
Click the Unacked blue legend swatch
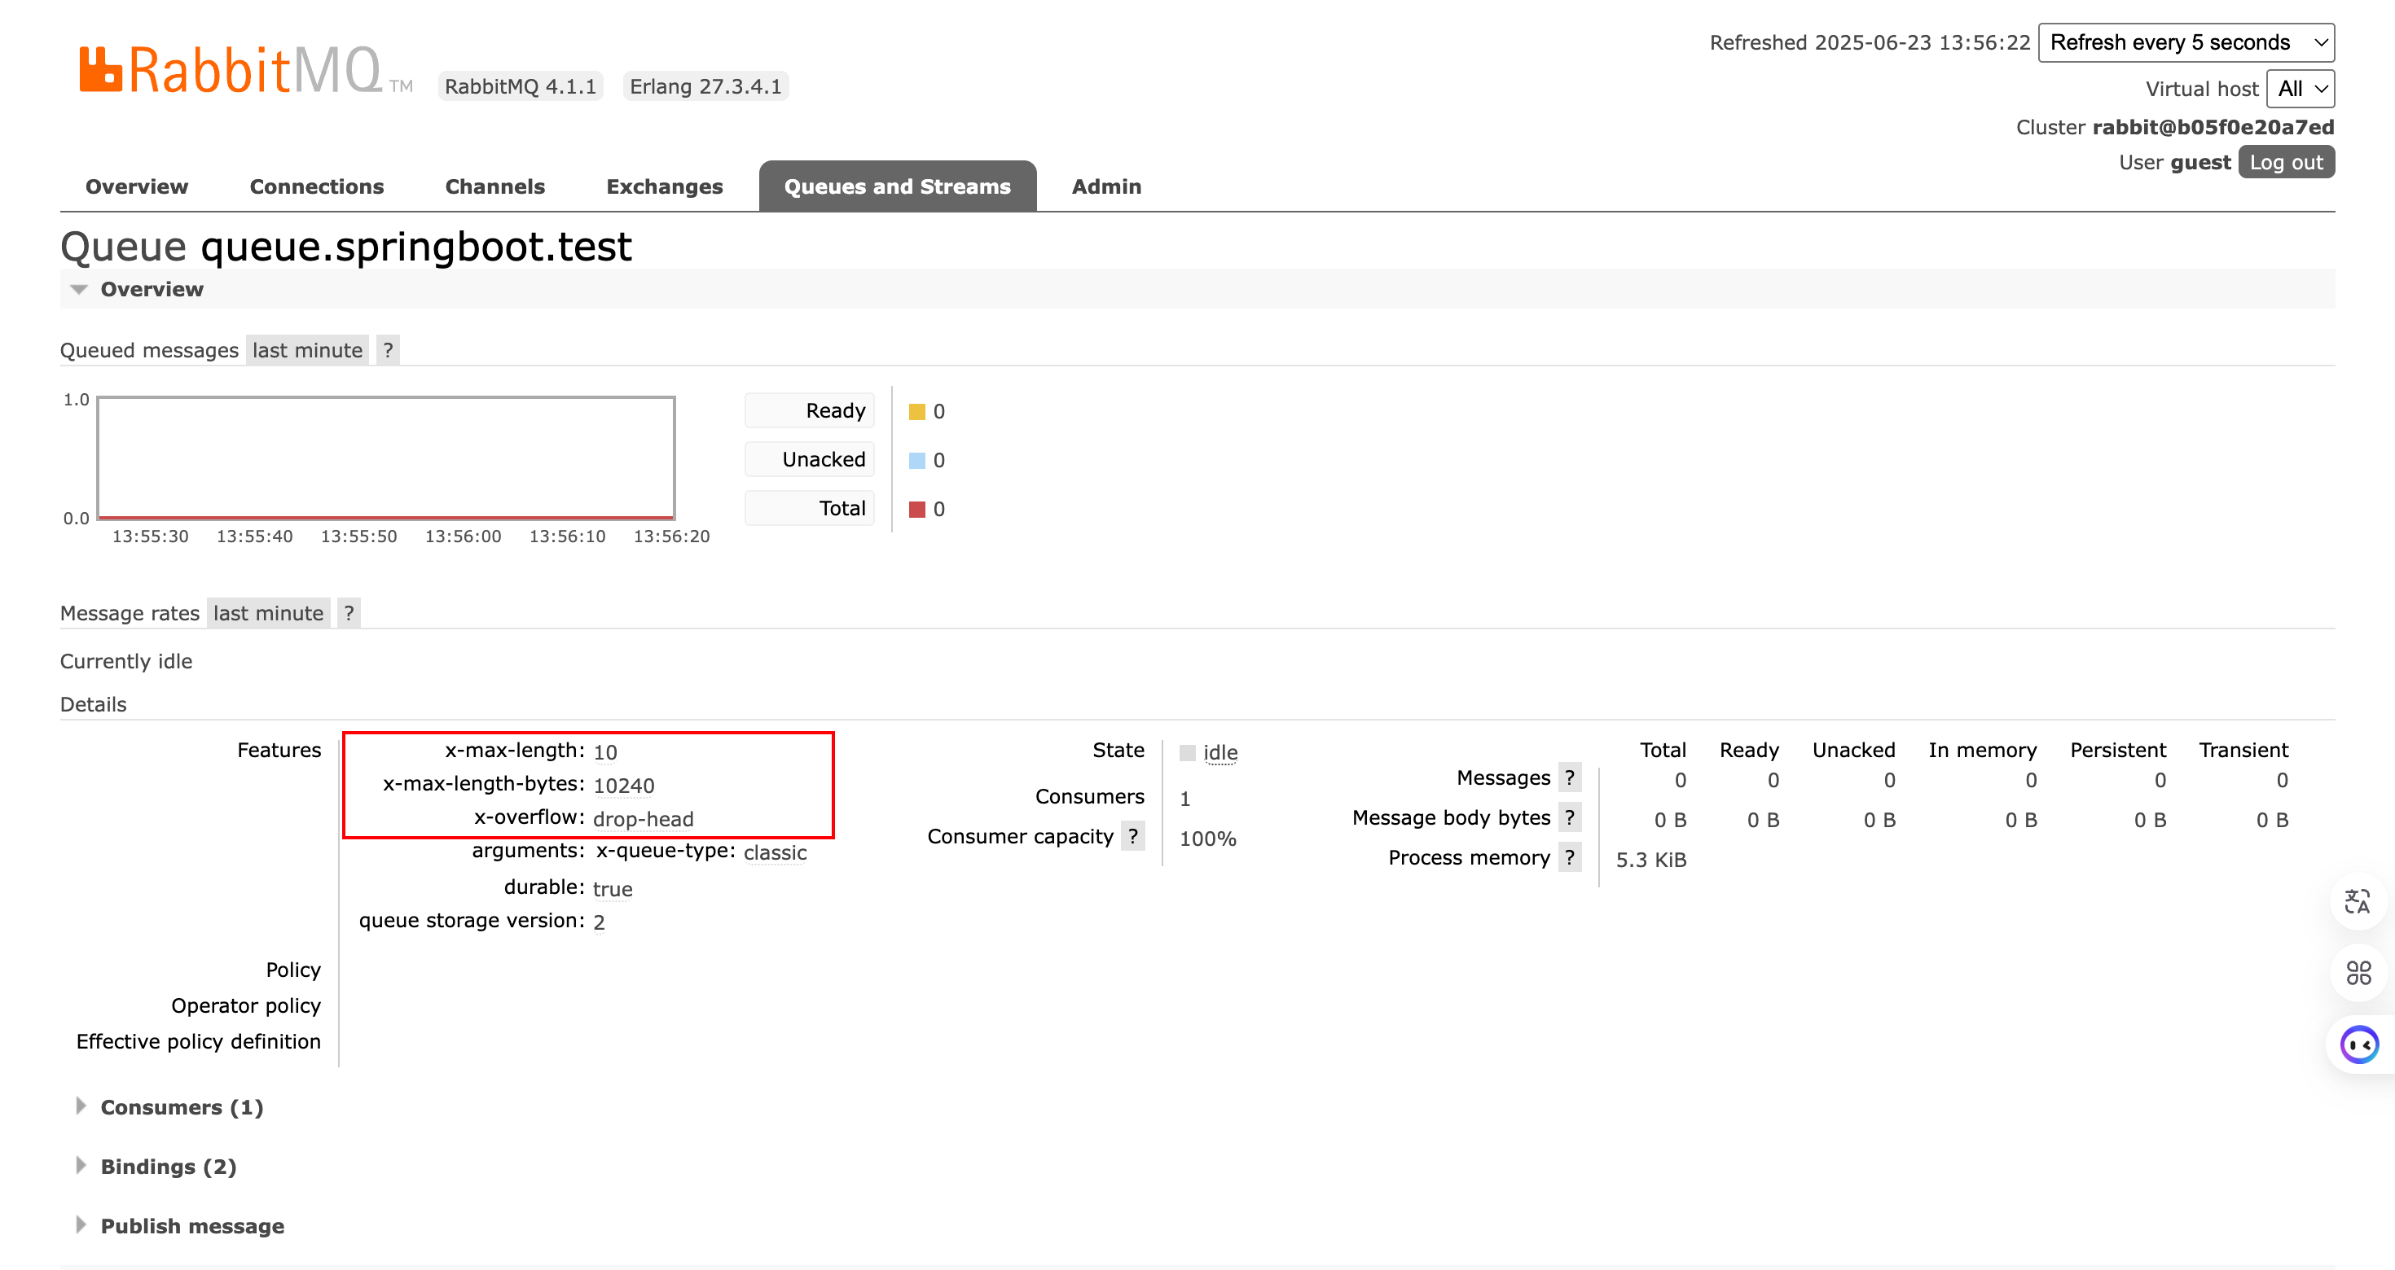click(x=916, y=461)
